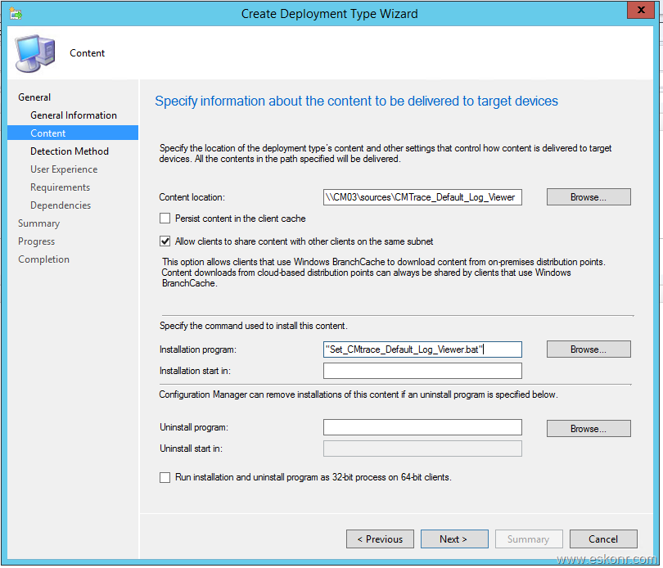Click the computer icon in wizard header
This screenshot has width=663, height=568.
tap(35, 53)
